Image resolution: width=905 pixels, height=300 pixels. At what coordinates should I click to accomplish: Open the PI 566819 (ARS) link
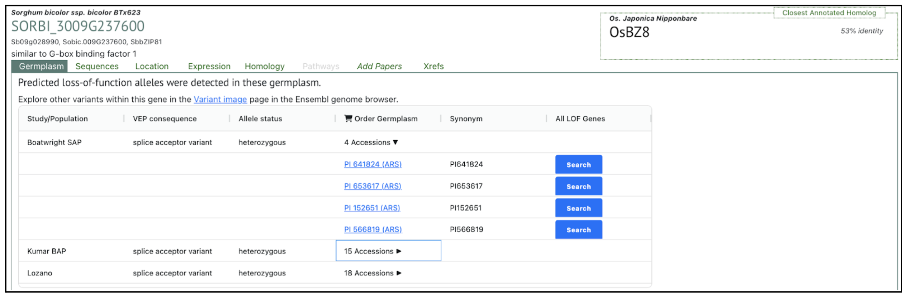[373, 229]
